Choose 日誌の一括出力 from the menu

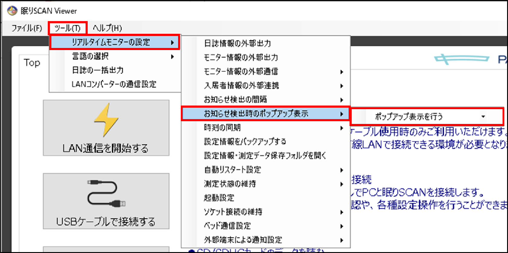(x=115, y=70)
